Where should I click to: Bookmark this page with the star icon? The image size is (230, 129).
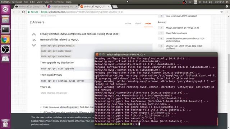(x=221, y=12)
